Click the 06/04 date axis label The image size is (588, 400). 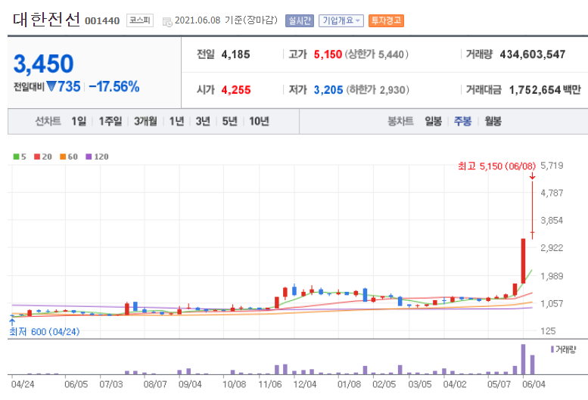(x=534, y=384)
